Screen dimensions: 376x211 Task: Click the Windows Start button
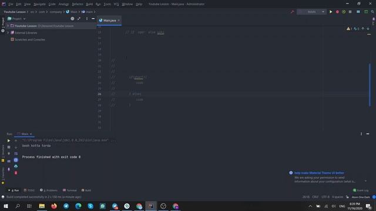[x=5, y=206]
